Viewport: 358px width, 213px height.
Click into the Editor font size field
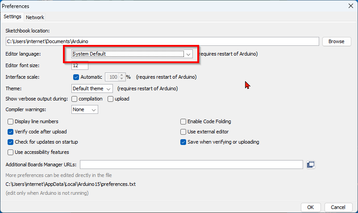coord(80,66)
